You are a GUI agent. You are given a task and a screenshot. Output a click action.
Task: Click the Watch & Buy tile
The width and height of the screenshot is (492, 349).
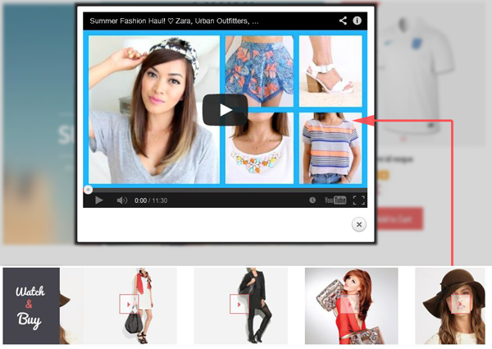pyautogui.click(x=31, y=305)
